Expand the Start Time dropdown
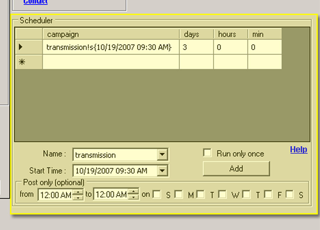Screen dimensions: 320x230 (162, 171)
